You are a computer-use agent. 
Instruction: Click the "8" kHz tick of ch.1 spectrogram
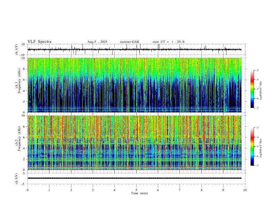24,69
